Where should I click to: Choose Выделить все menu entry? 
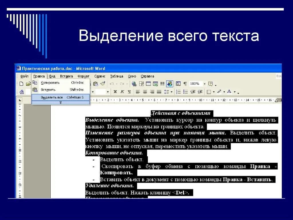click(x=61, y=97)
